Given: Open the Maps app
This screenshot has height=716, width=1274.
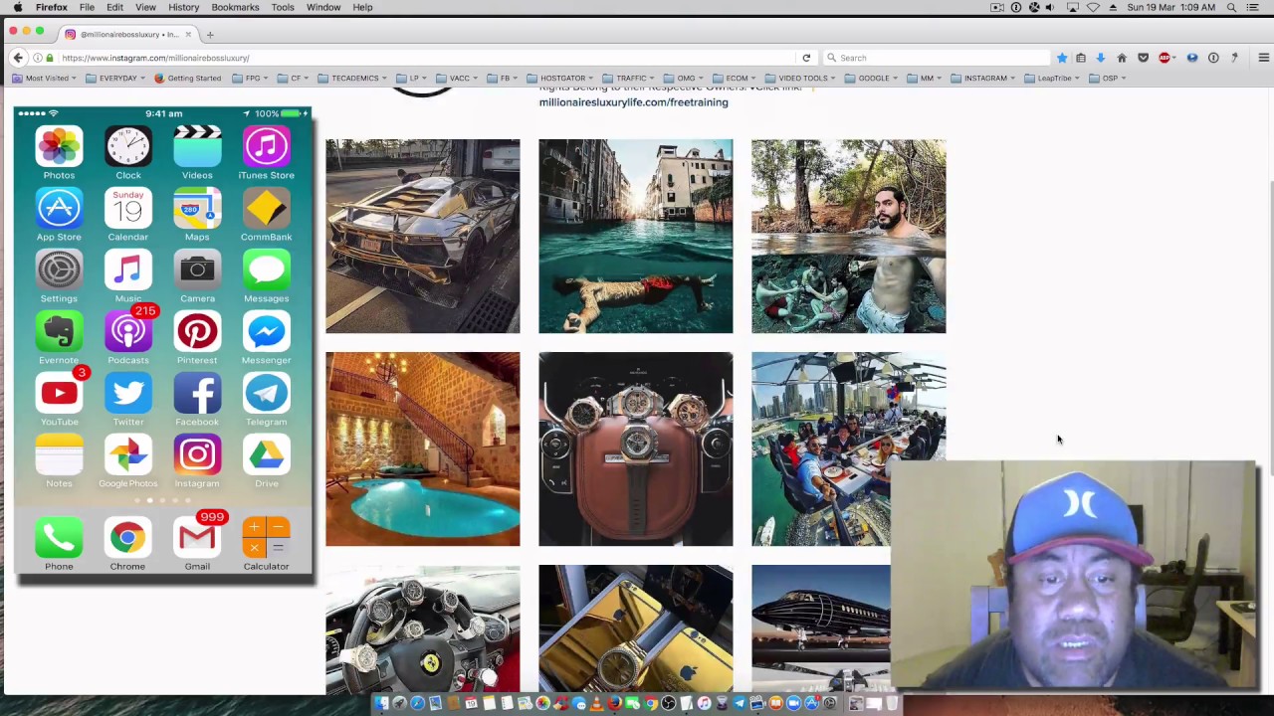Looking at the screenshot, I should coord(197,209).
